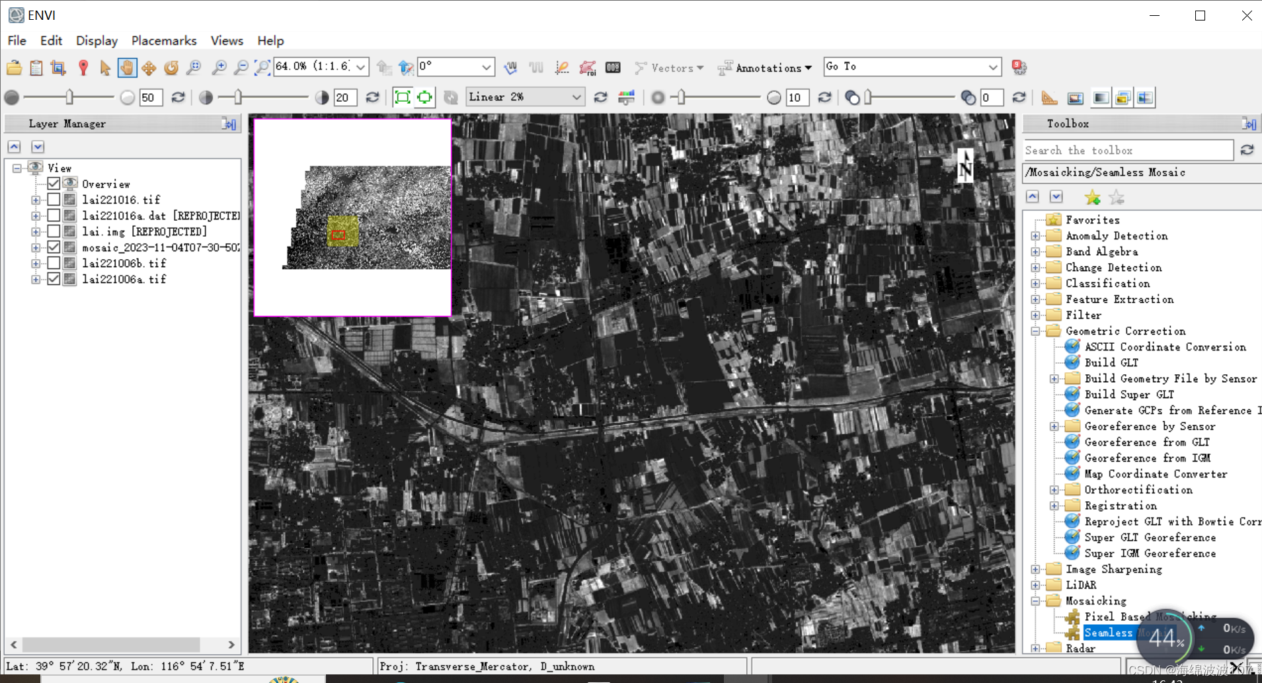1262x683 pixels.
Task: Activate the Flicker view icon
Action: click(x=1123, y=98)
